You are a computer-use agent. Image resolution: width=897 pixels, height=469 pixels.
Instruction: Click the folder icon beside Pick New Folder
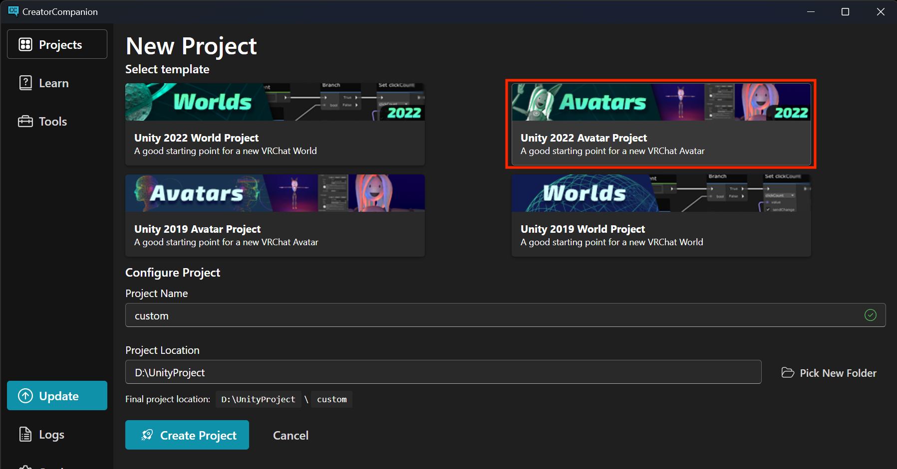point(788,373)
